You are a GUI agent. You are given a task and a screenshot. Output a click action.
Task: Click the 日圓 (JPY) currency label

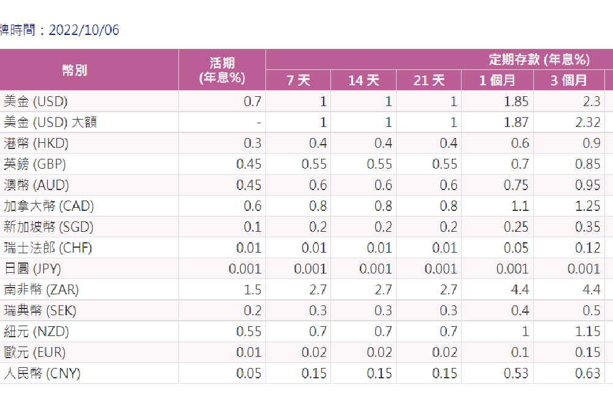click(x=32, y=269)
